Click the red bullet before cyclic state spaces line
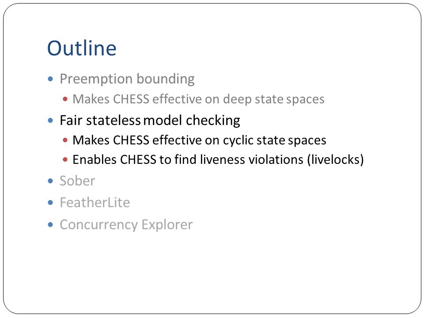Screen dimensions: 424x318 point(65,140)
